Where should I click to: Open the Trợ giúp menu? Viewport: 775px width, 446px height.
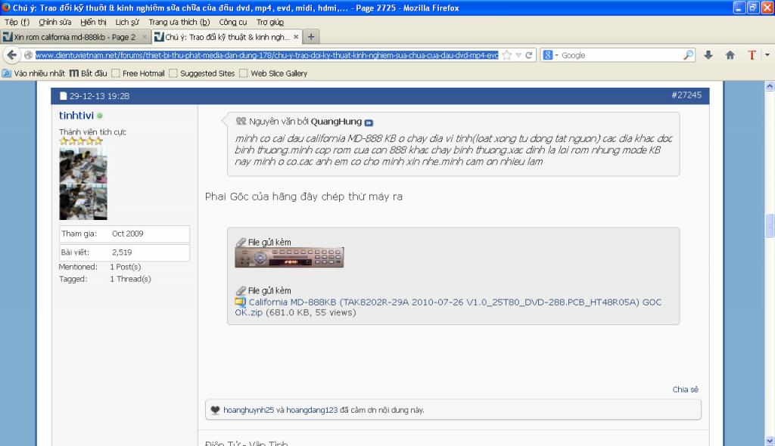(270, 22)
